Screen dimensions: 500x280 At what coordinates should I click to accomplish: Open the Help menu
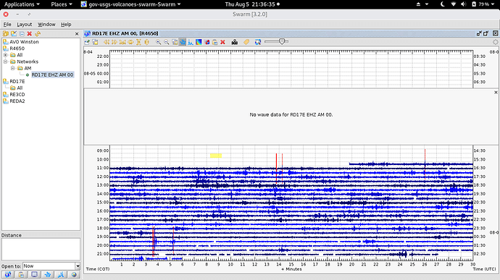click(x=66, y=24)
